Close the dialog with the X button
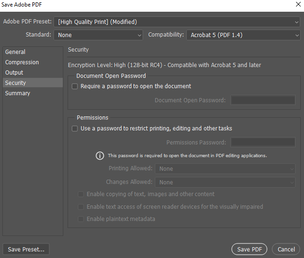 click(298, 4)
